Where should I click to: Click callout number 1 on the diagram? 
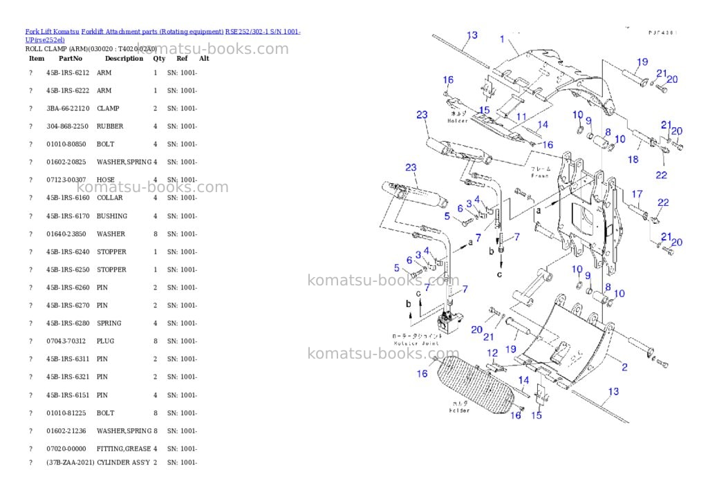coord(502,39)
